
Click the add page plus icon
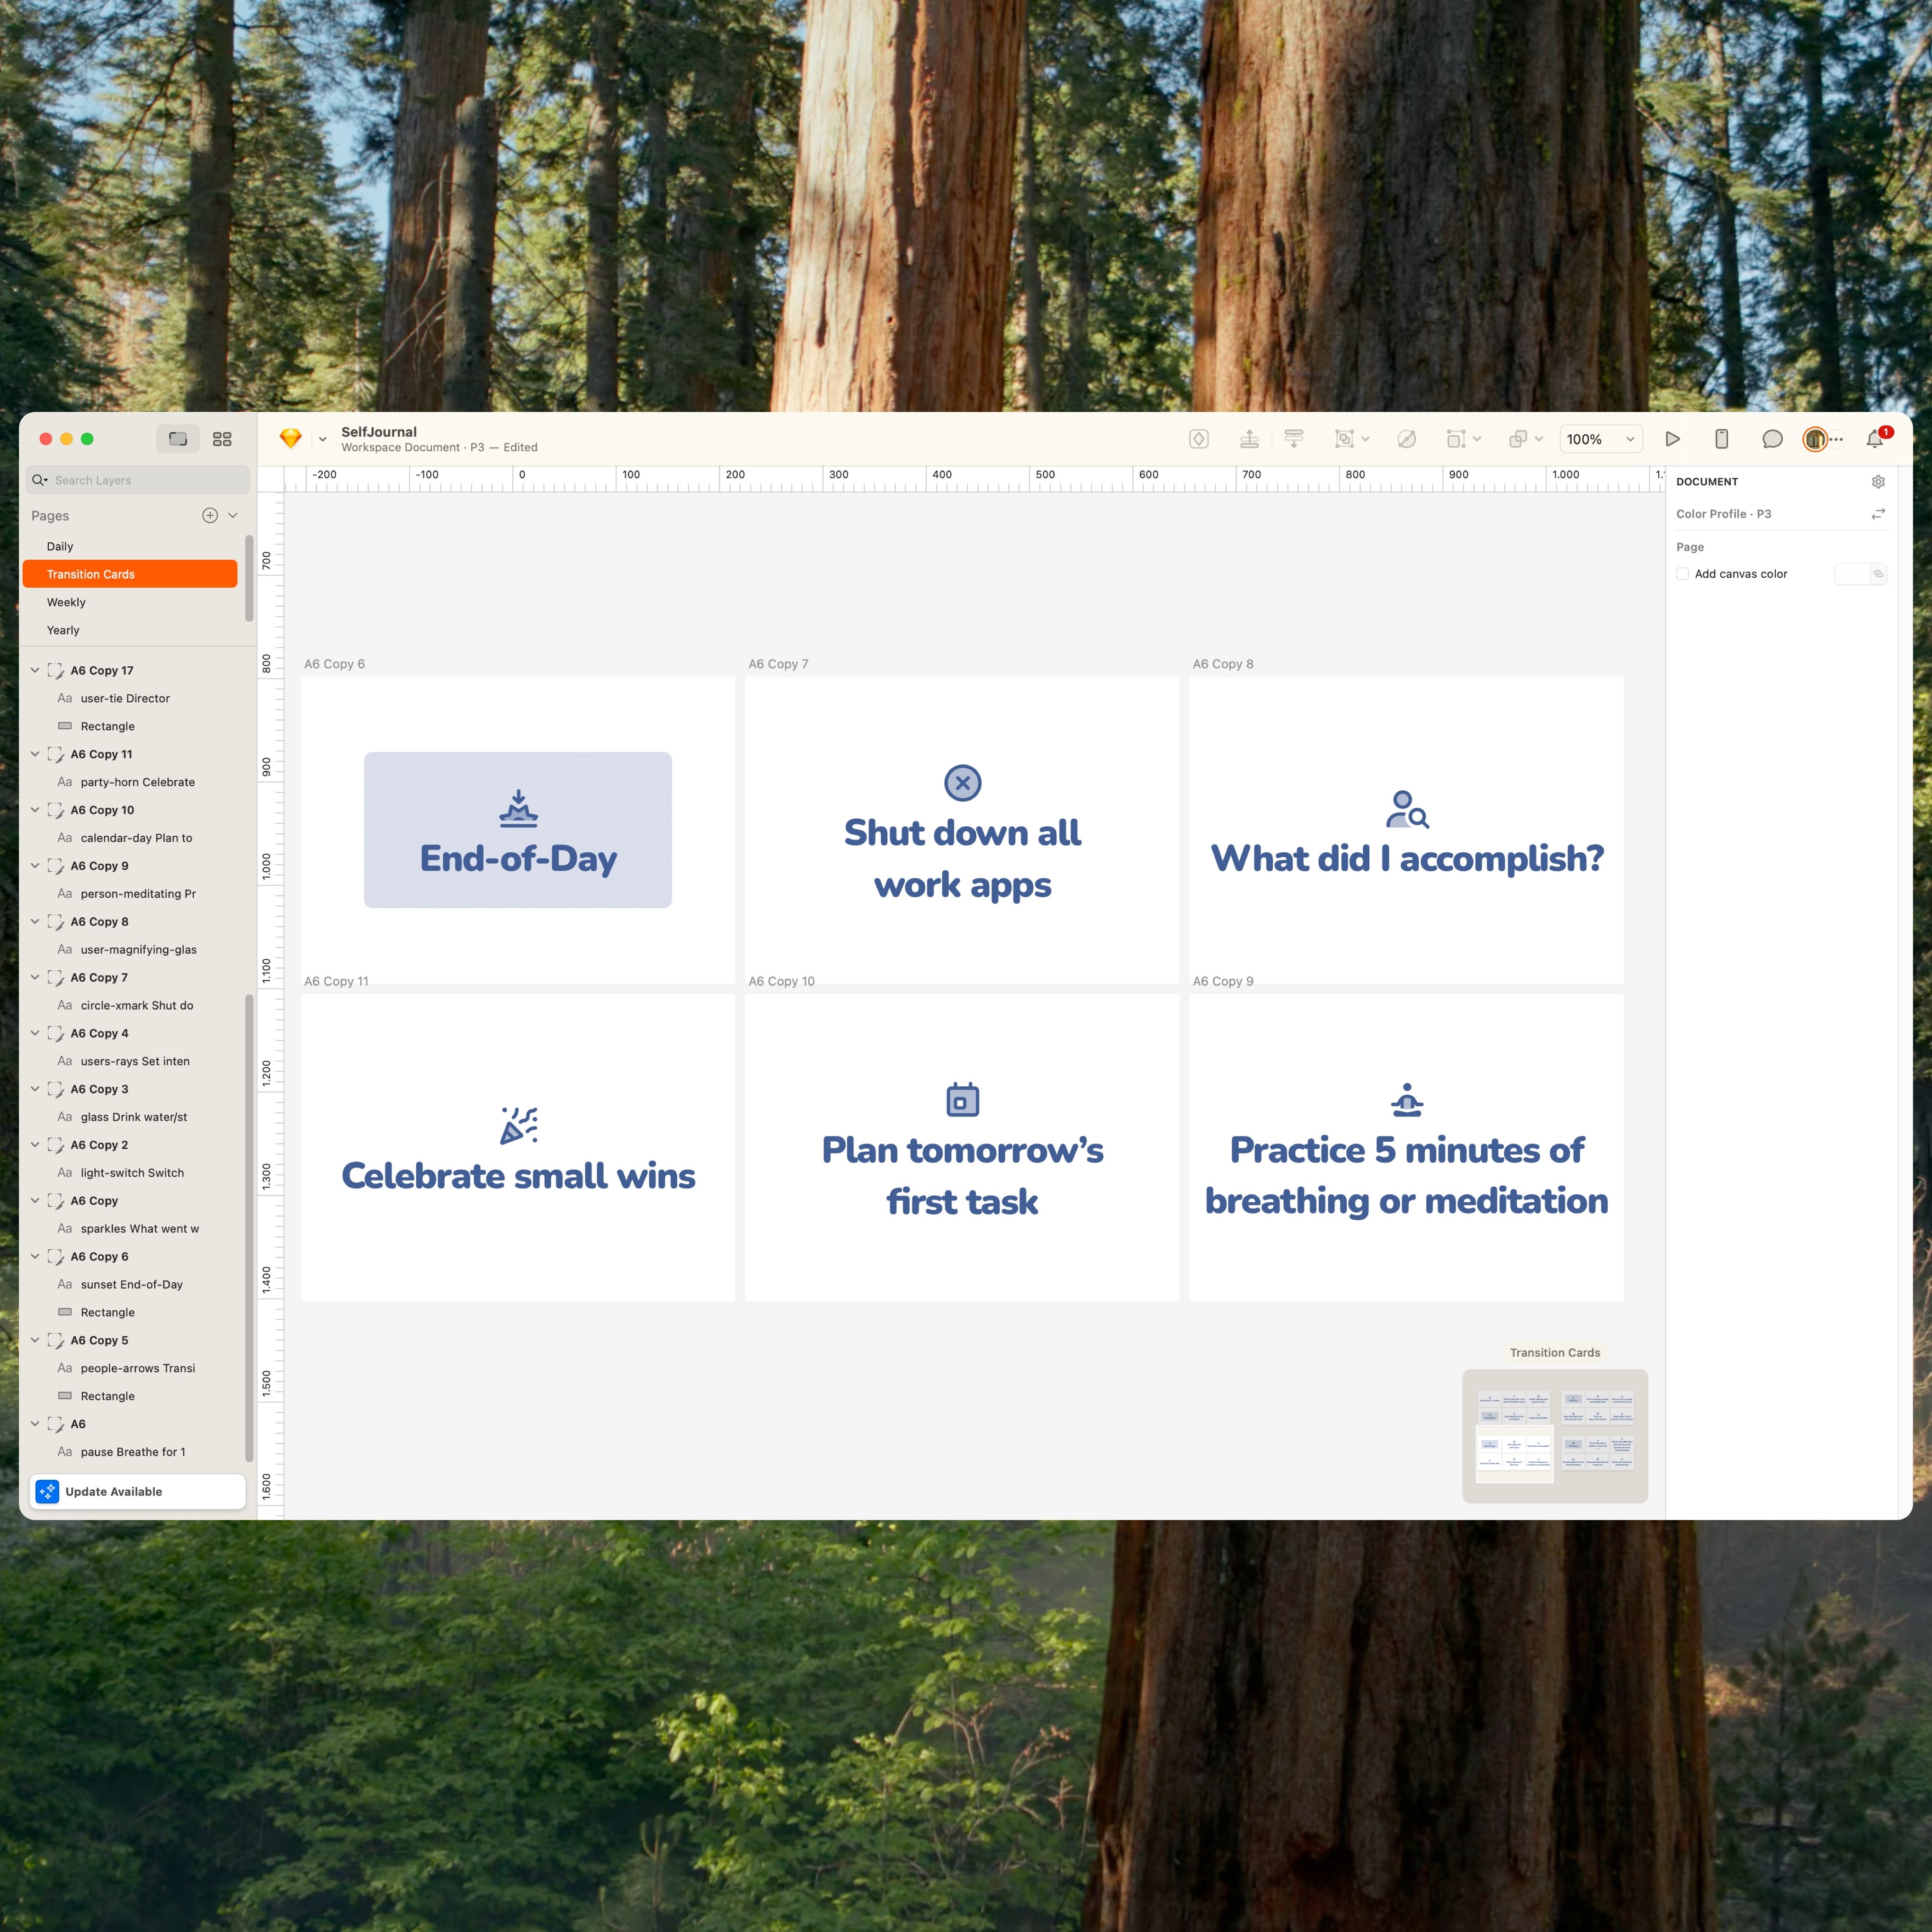(210, 515)
